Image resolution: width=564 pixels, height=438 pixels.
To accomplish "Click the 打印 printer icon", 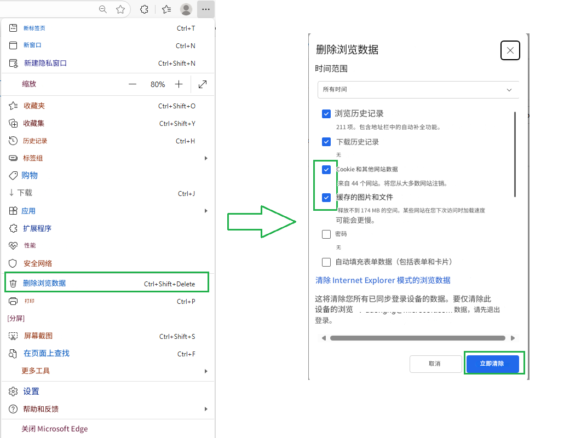I will coord(13,301).
